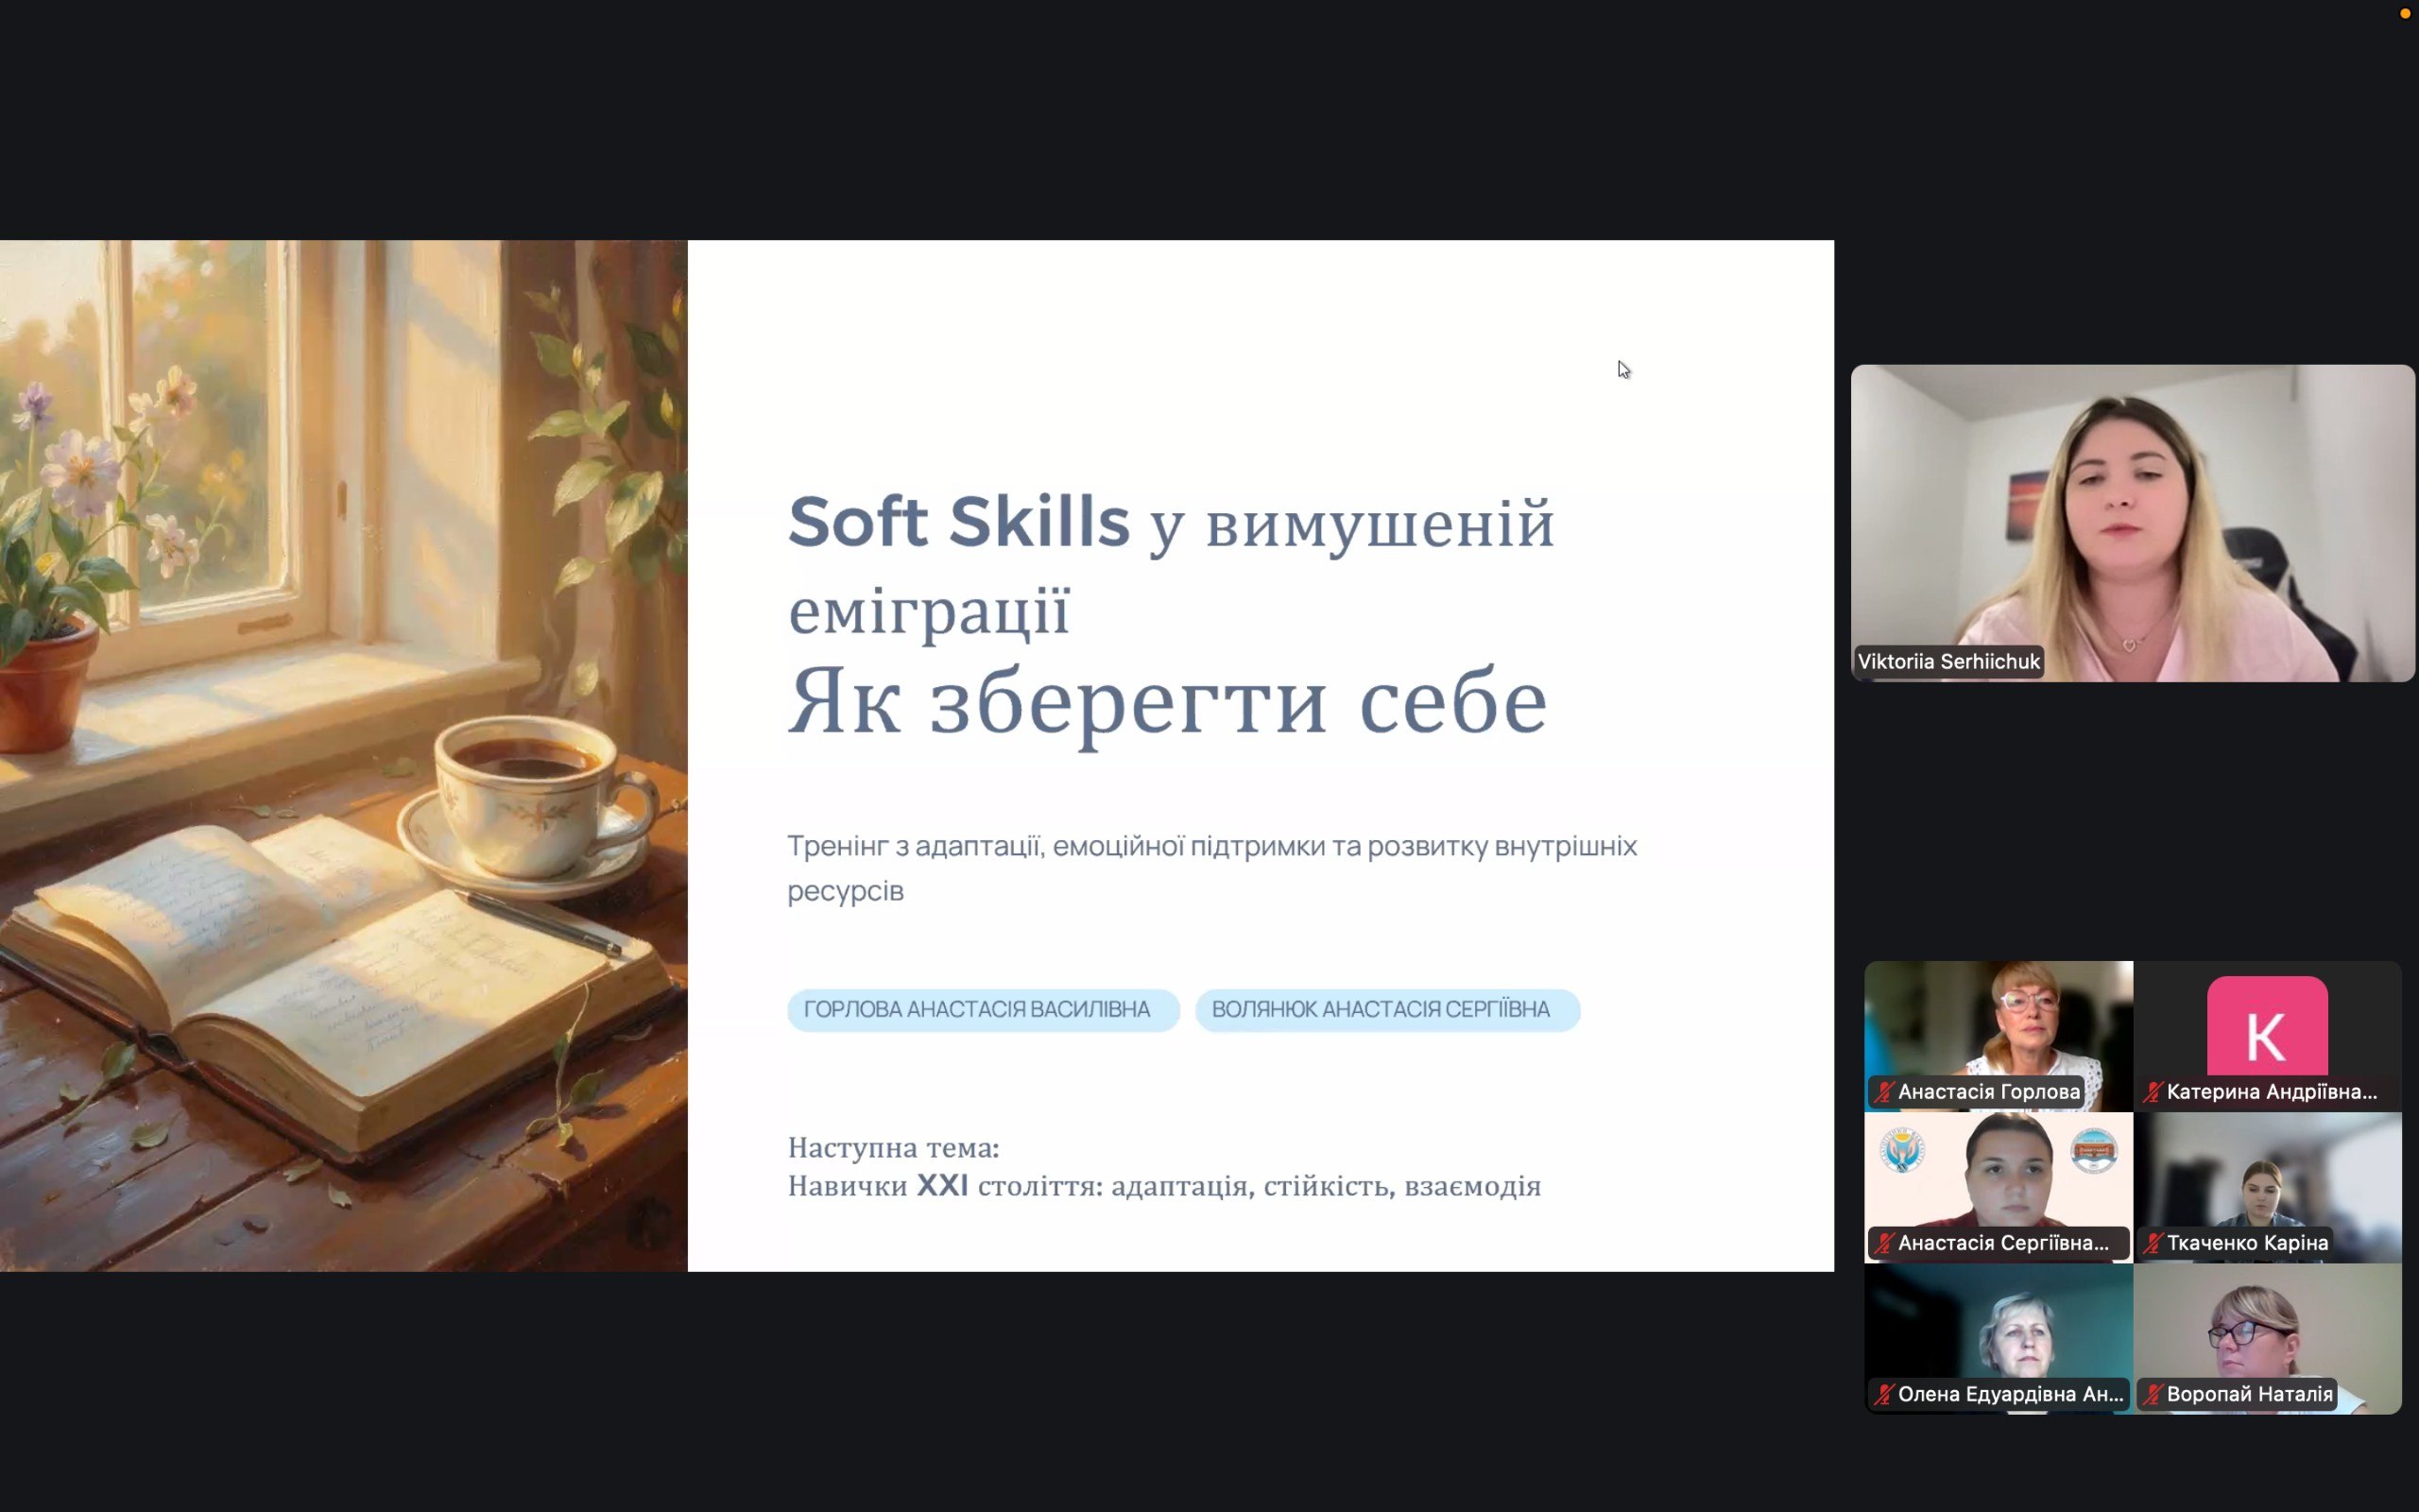
Task: Click the muted mic icon for Воропай Наталія
Action: (x=2153, y=1394)
